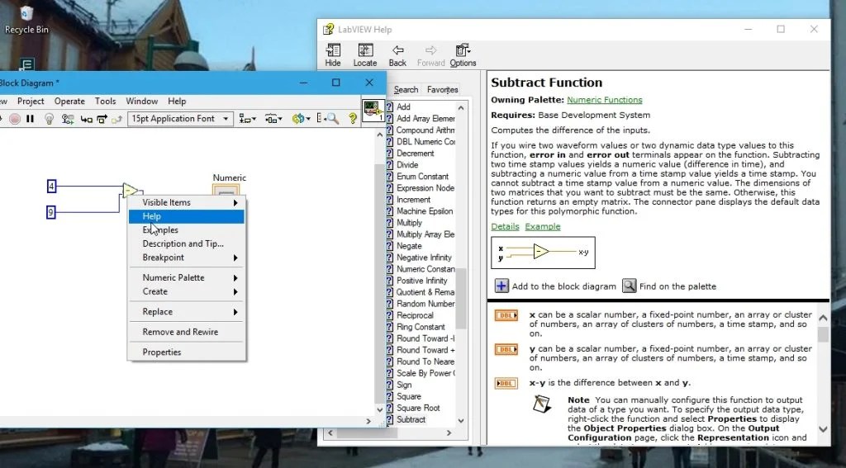Select the Numeric indicator terminal

click(x=226, y=191)
